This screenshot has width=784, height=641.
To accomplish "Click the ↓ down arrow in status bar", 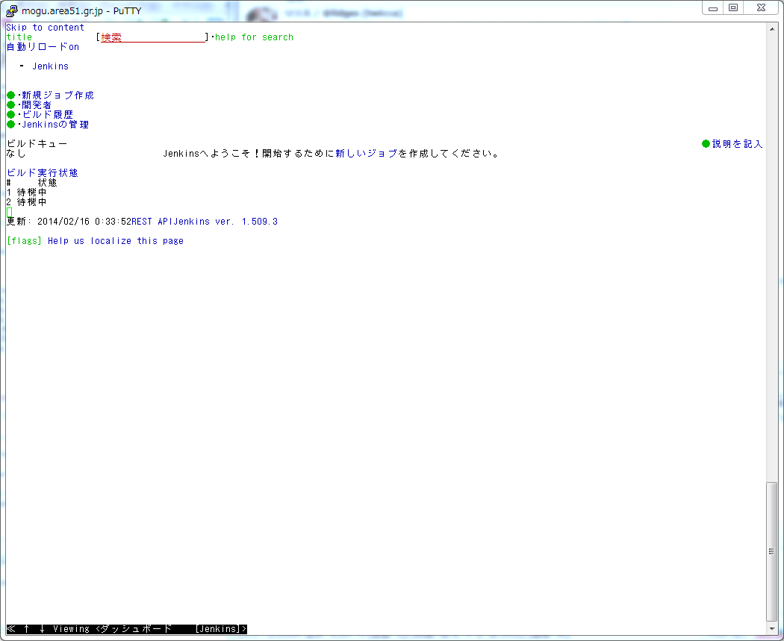I will point(42,629).
